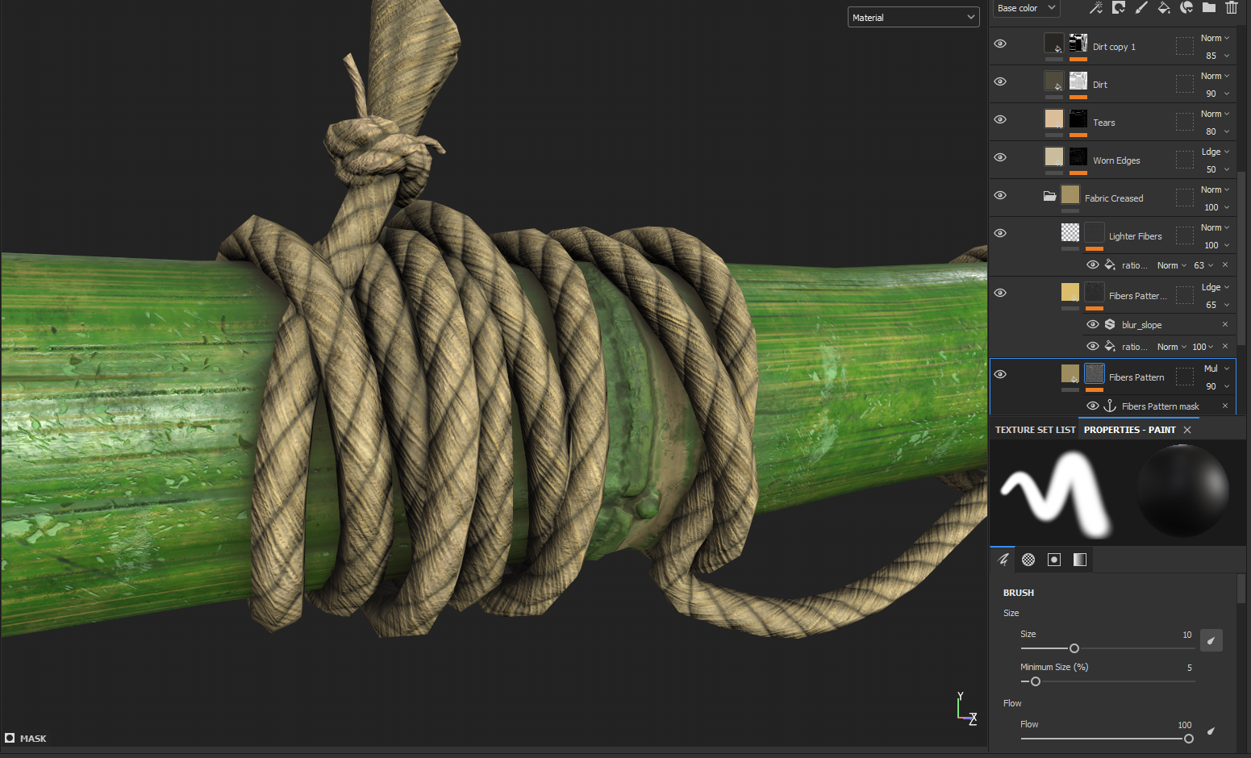
Task: Select the blur_slope filter icon
Action: click(1110, 325)
